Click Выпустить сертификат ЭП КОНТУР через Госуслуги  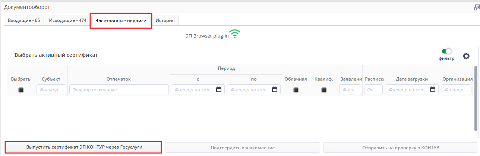pos(84,147)
